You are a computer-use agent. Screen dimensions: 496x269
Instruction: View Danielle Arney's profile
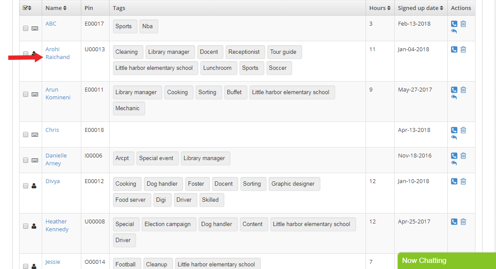pyautogui.click(x=56, y=159)
